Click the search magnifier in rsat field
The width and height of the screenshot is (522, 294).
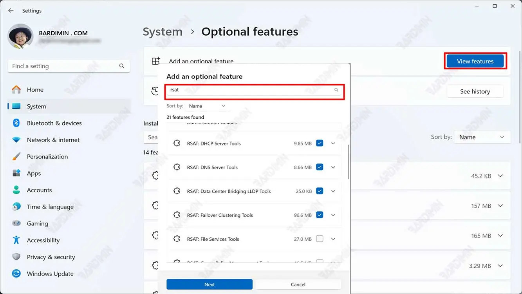click(336, 90)
